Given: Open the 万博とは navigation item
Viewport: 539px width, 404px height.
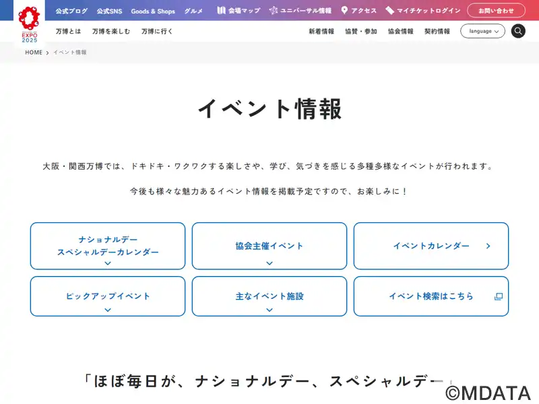Looking at the screenshot, I should coord(69,31).
